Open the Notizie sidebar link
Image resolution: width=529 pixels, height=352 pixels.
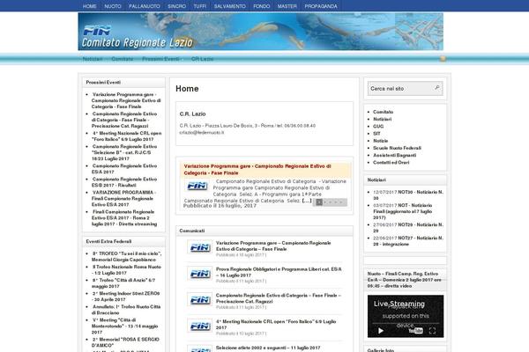coord(381,141)
